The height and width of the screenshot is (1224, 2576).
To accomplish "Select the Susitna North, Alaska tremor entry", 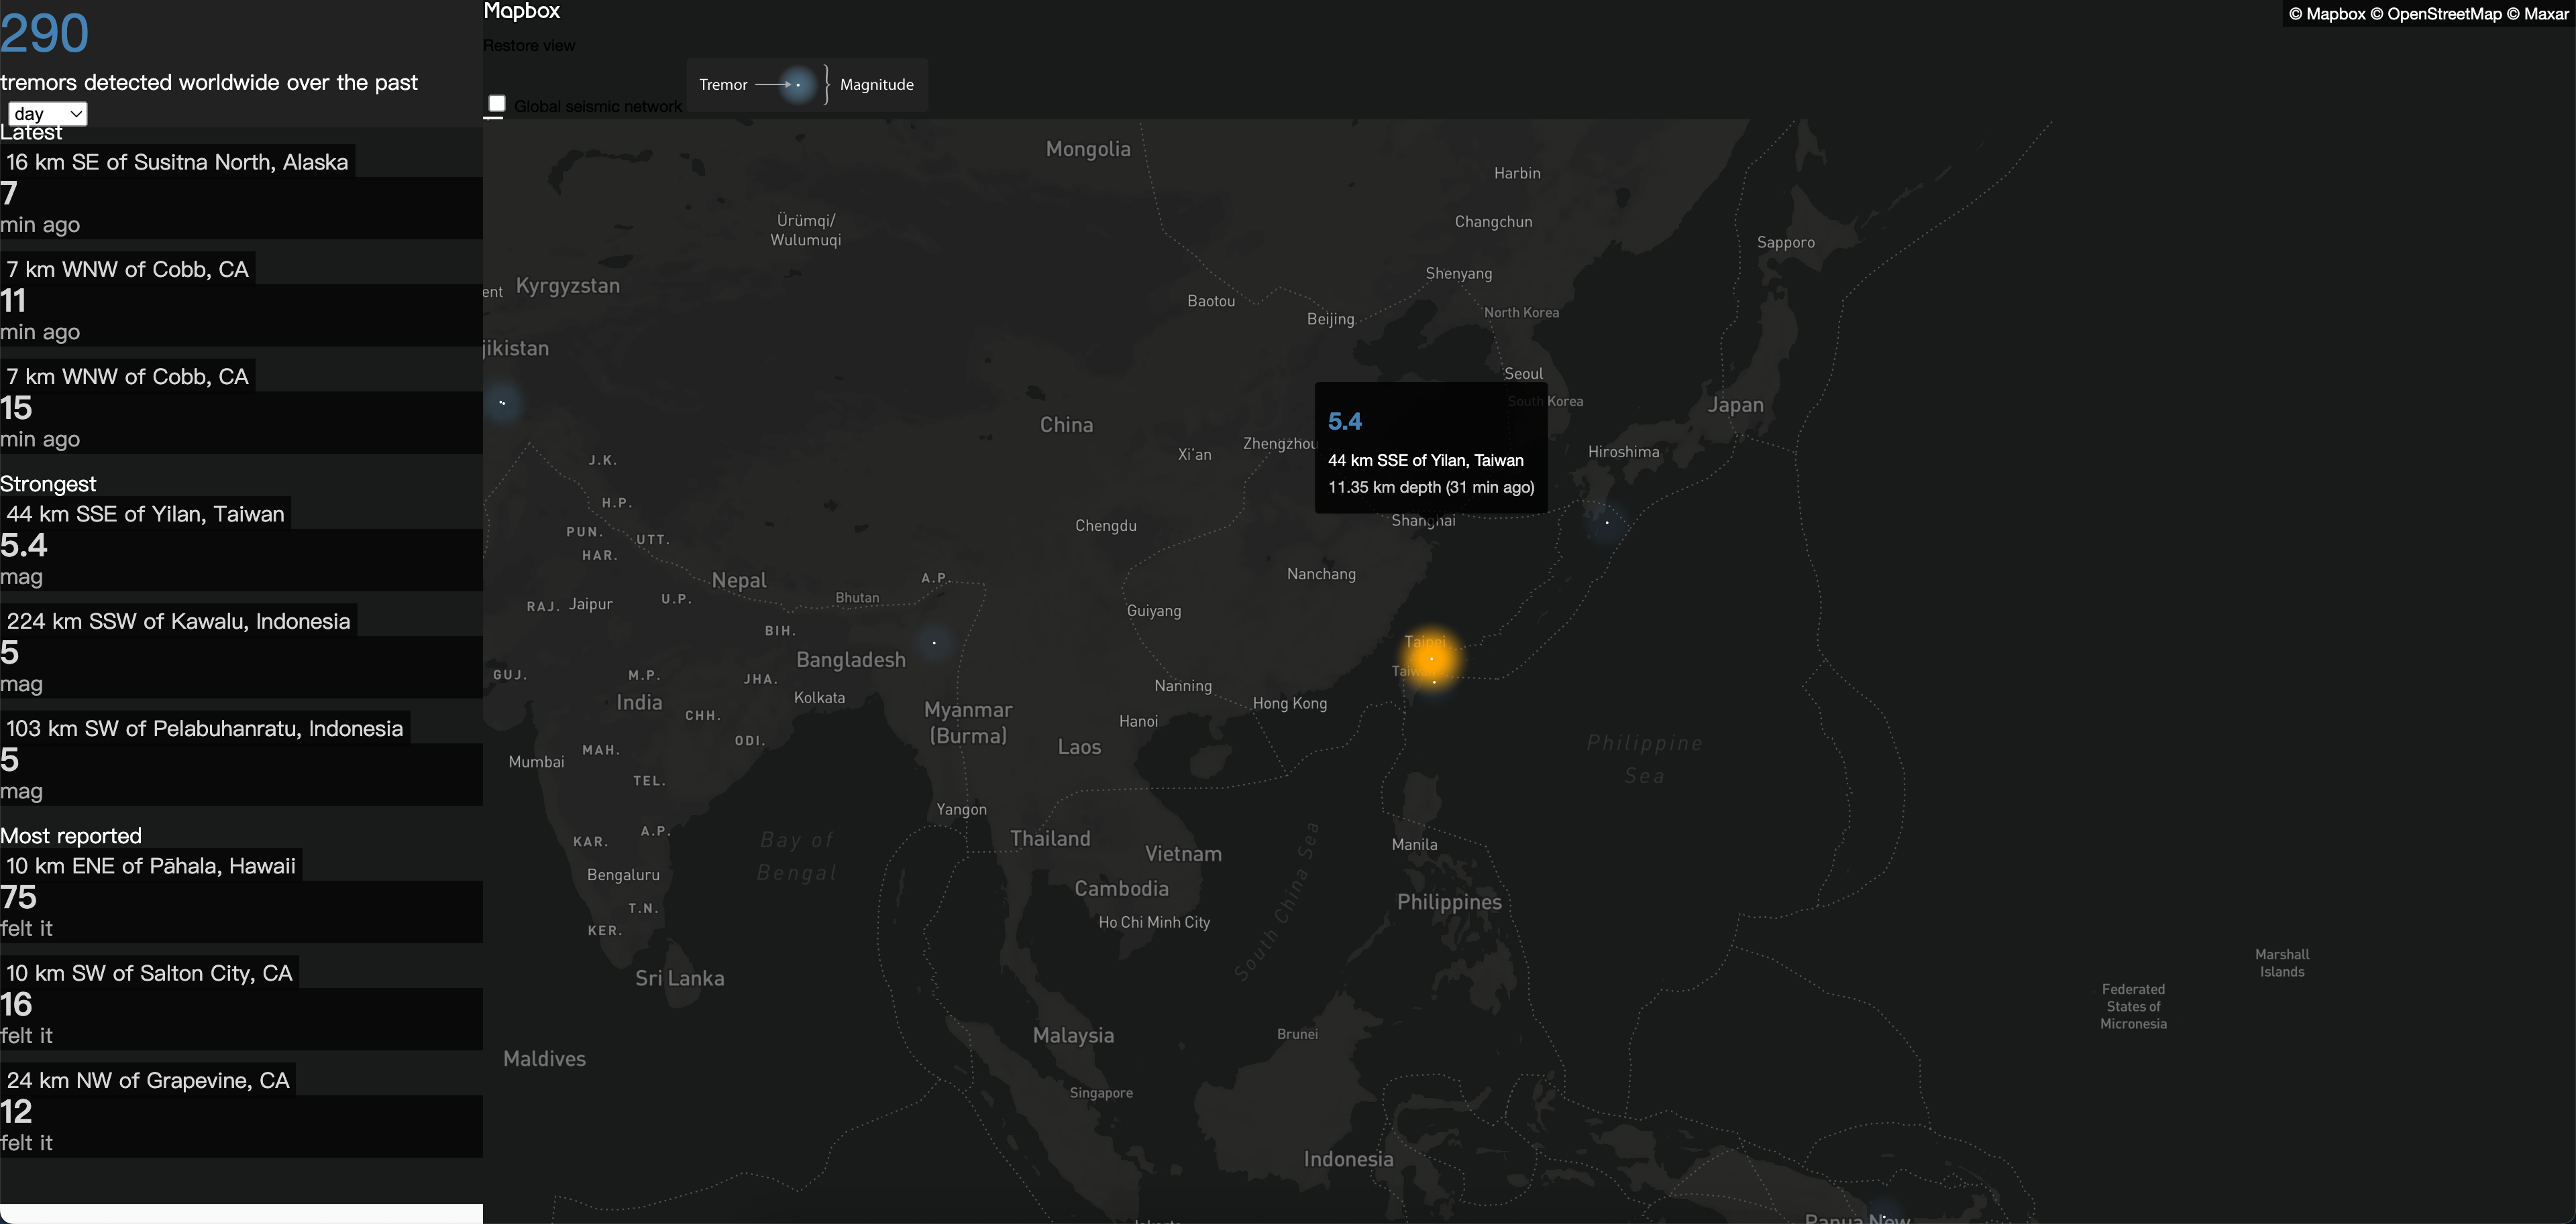I will click(177, 162).
